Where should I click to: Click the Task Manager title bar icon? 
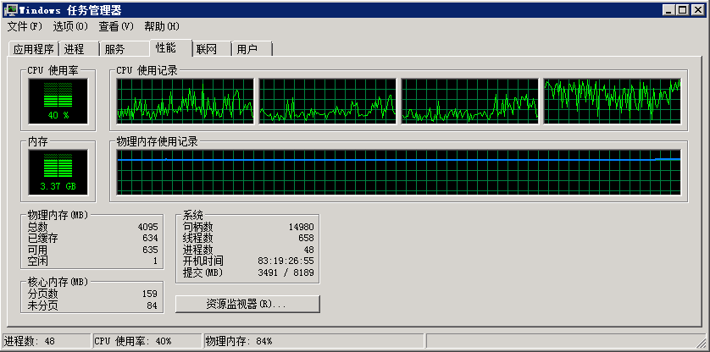pyautogui.click(x=11, y=10)
